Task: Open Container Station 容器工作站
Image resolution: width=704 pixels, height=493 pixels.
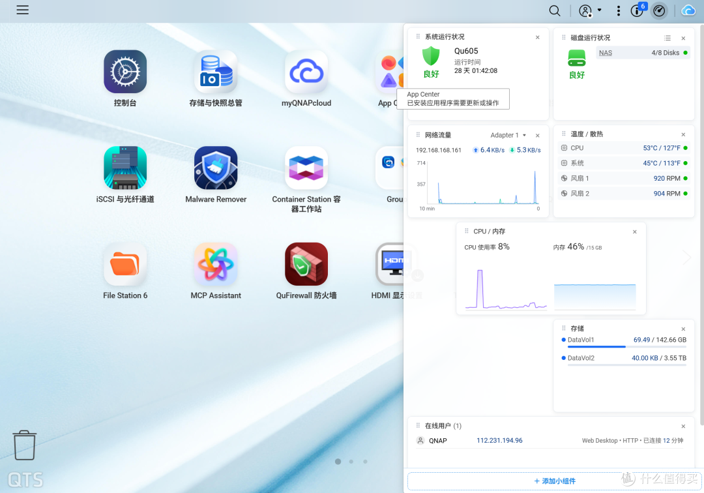Action: [306, 168]
